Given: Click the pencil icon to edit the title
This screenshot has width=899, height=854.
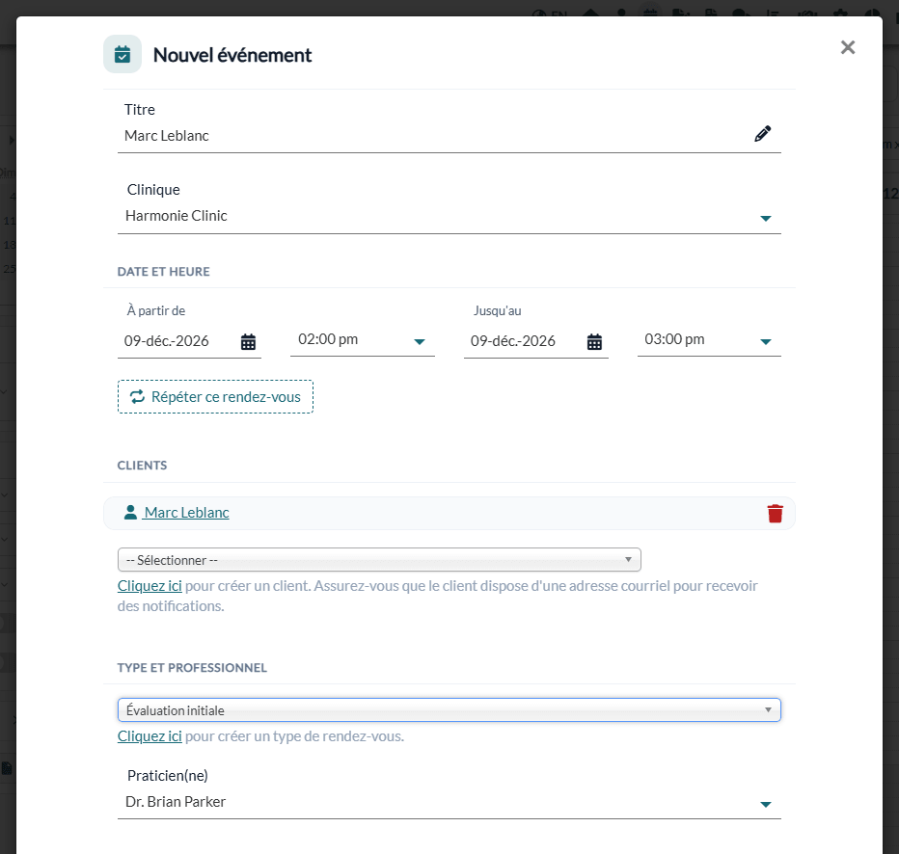Looking at the screenshot, I should (762, 134).
